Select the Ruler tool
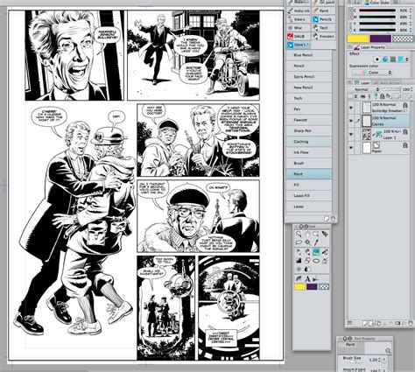 point(299,279)
